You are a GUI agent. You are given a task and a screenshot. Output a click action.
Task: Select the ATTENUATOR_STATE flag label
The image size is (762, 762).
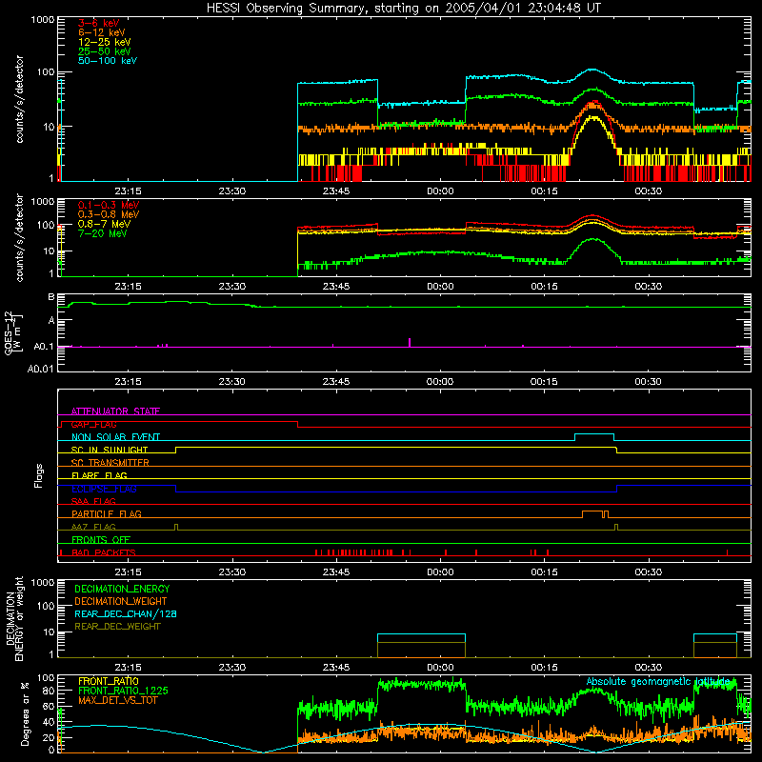pos(115,411)
